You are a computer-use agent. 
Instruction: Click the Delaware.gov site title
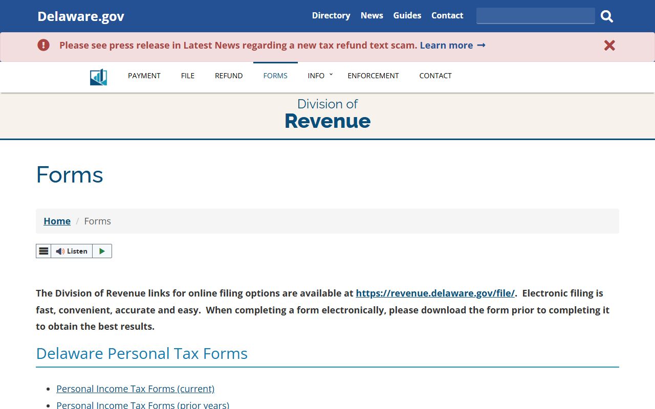tap(81, 16)
